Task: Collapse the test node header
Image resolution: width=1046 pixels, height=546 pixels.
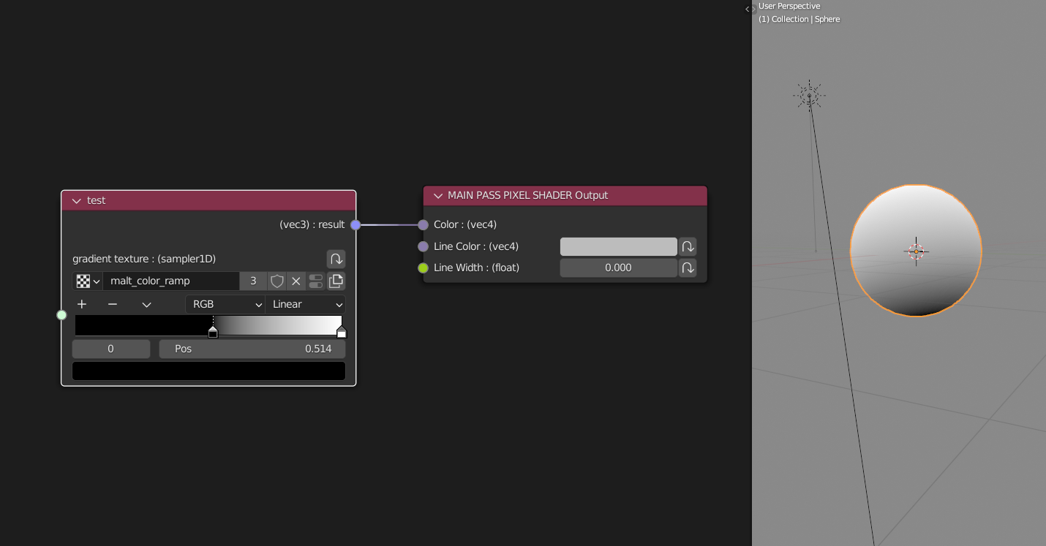Action: pos(76,200)
